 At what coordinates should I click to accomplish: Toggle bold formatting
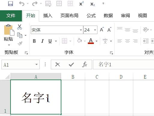(x=34, y=41)
